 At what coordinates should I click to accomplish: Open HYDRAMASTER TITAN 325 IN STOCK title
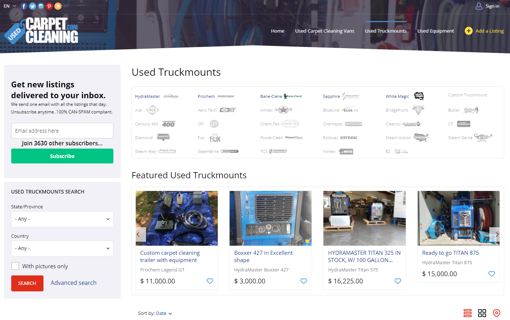click(364, 257)
